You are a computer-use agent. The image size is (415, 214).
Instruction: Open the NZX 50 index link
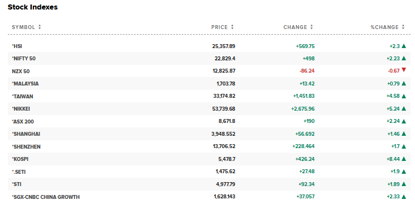coord(21,71)
